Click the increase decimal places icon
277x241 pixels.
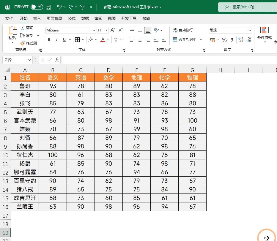click(x=241, y=40)
